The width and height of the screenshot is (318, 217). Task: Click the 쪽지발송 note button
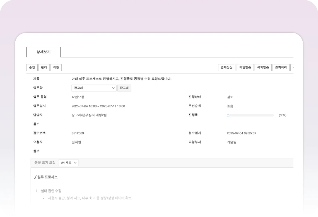coord(263,68)
